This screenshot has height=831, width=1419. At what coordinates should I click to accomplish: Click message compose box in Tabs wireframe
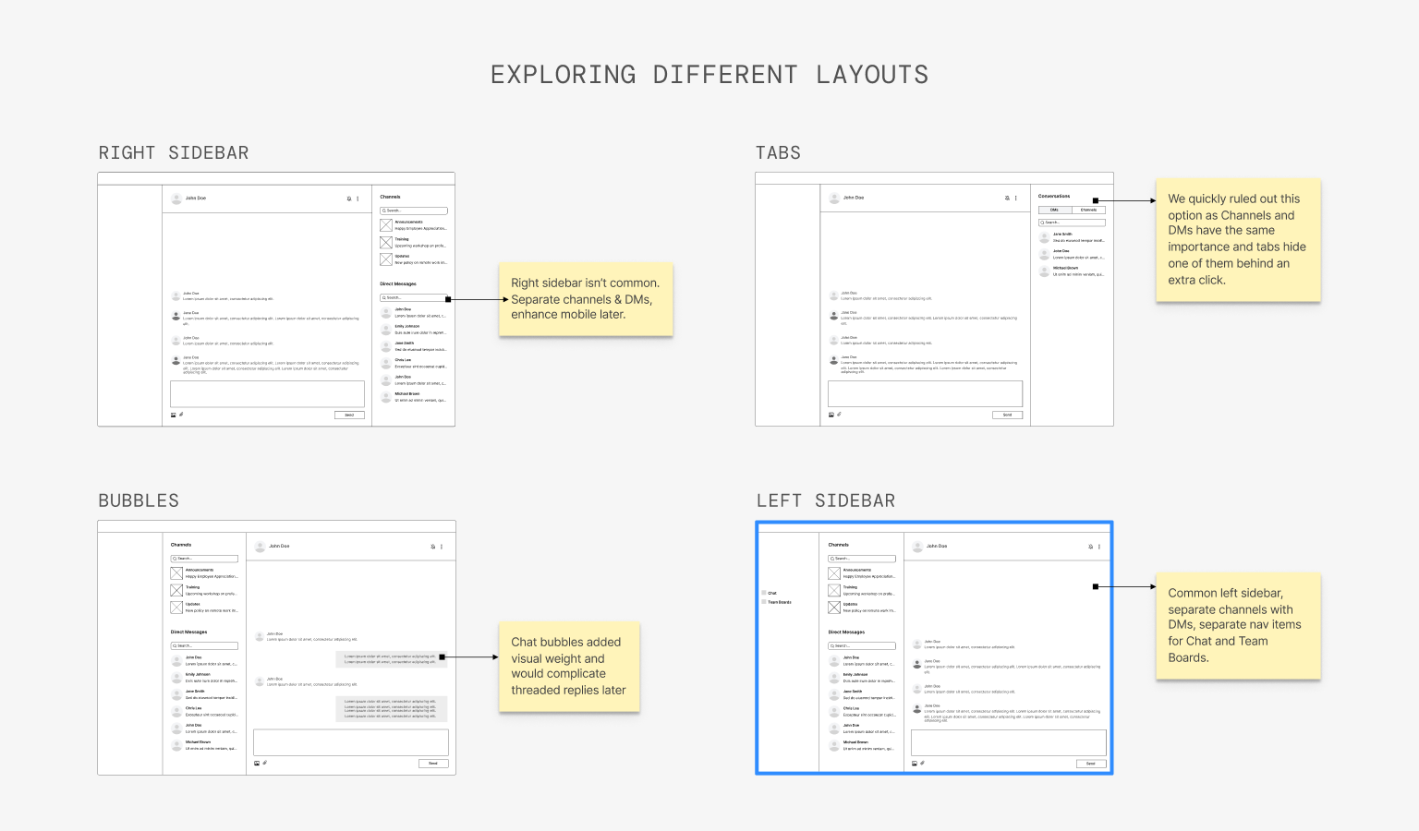tap(925, 393)
